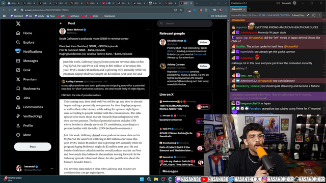Click username Strawberry_Cheeks in chat

248,86
